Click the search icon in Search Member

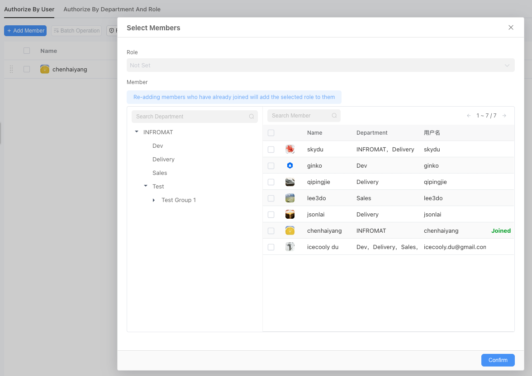point(334,116)
